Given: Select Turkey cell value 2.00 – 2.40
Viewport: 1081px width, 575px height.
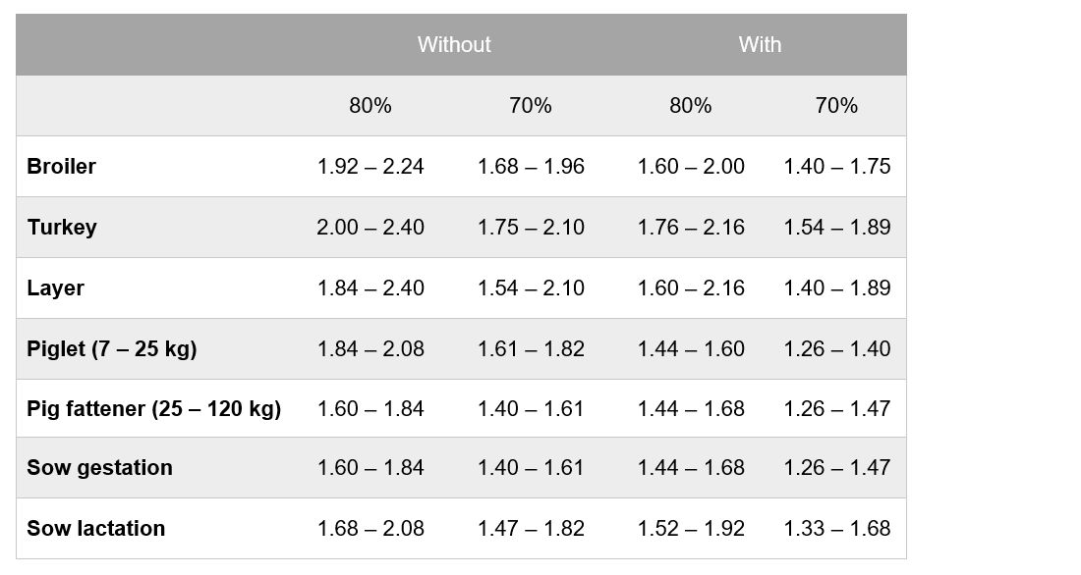Looking at the screenshot, I should 370,228.
